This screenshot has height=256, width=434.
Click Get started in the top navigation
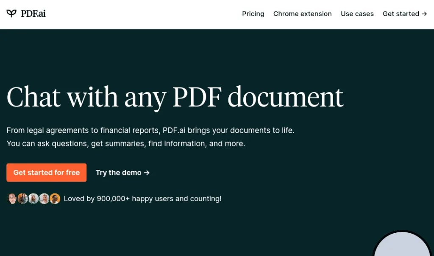pos(401,14)
